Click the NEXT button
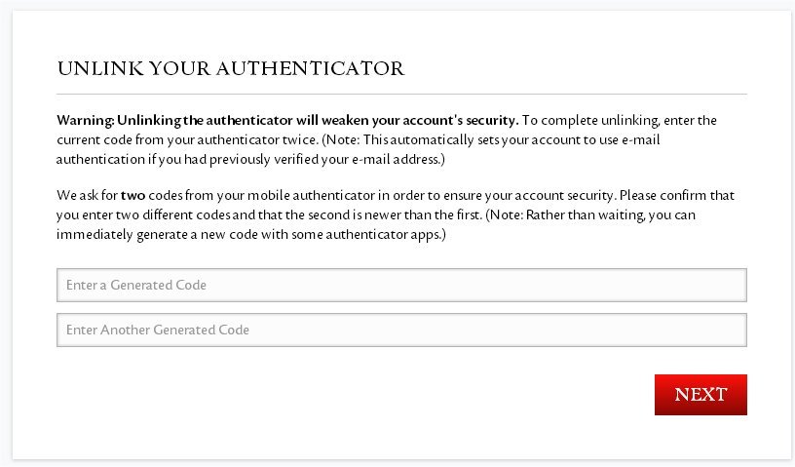The image size is (795, 467). pos(700,395)
